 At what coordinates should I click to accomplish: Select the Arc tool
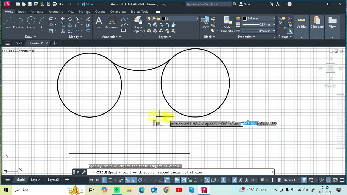coord(43,23)
